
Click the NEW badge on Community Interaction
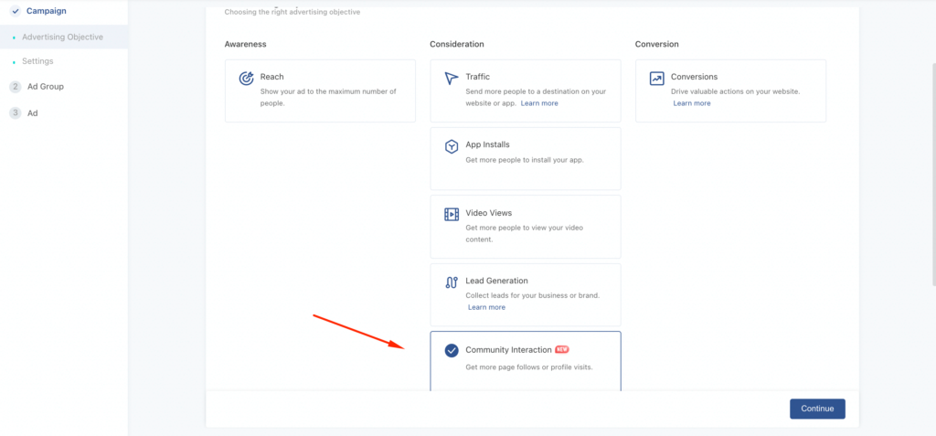point(562,349)
